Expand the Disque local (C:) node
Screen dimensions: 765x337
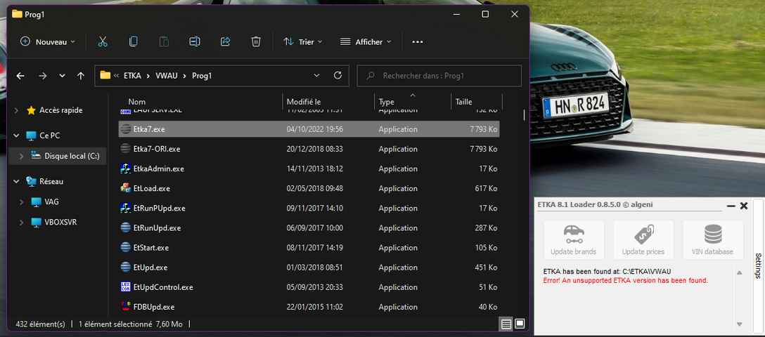21,157
